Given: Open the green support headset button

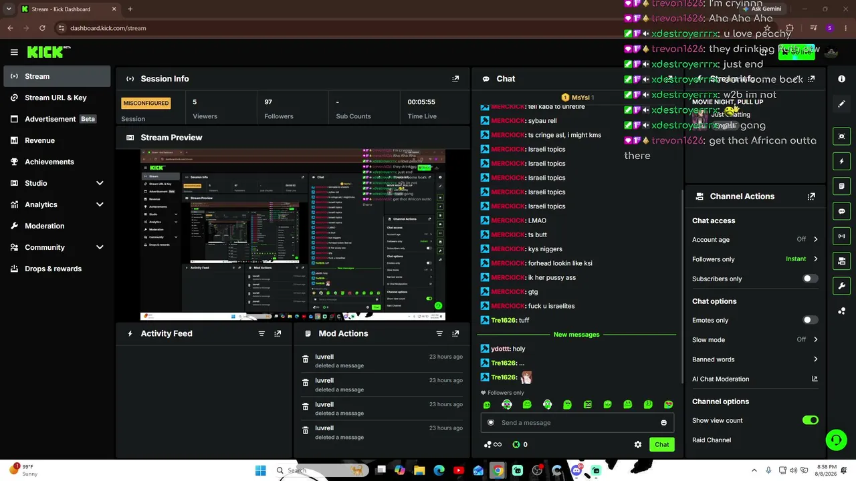Looking at the screenshot, I should [836, 440].
